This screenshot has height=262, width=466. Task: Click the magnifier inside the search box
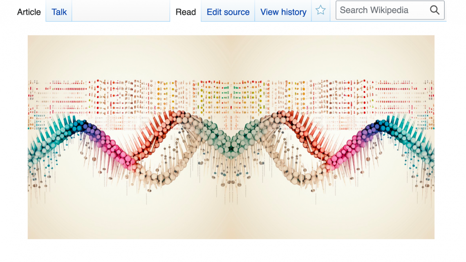coord(435,10)
